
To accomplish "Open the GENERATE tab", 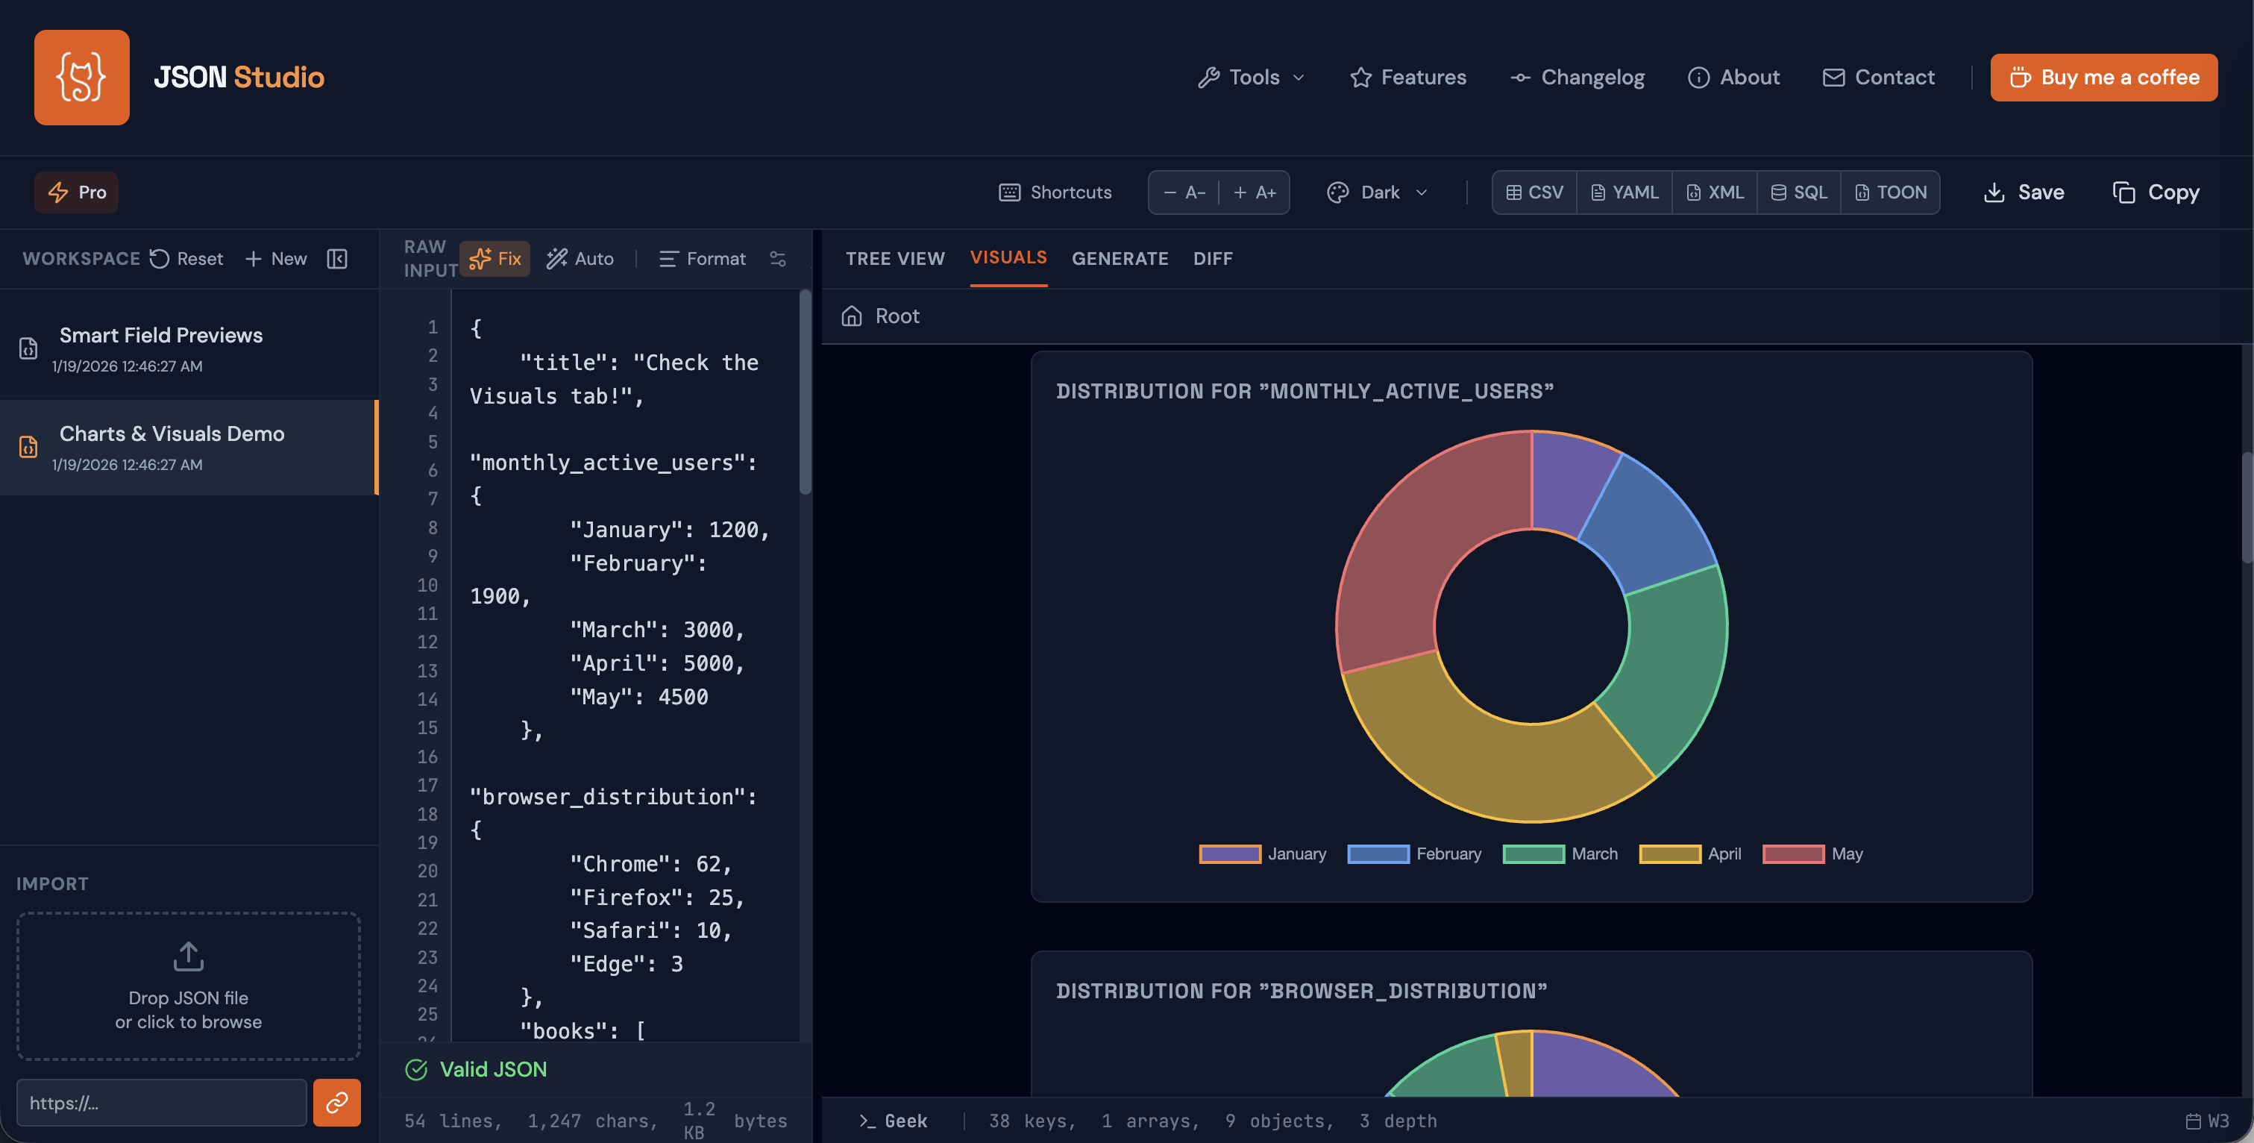I will click(1120, 258).
